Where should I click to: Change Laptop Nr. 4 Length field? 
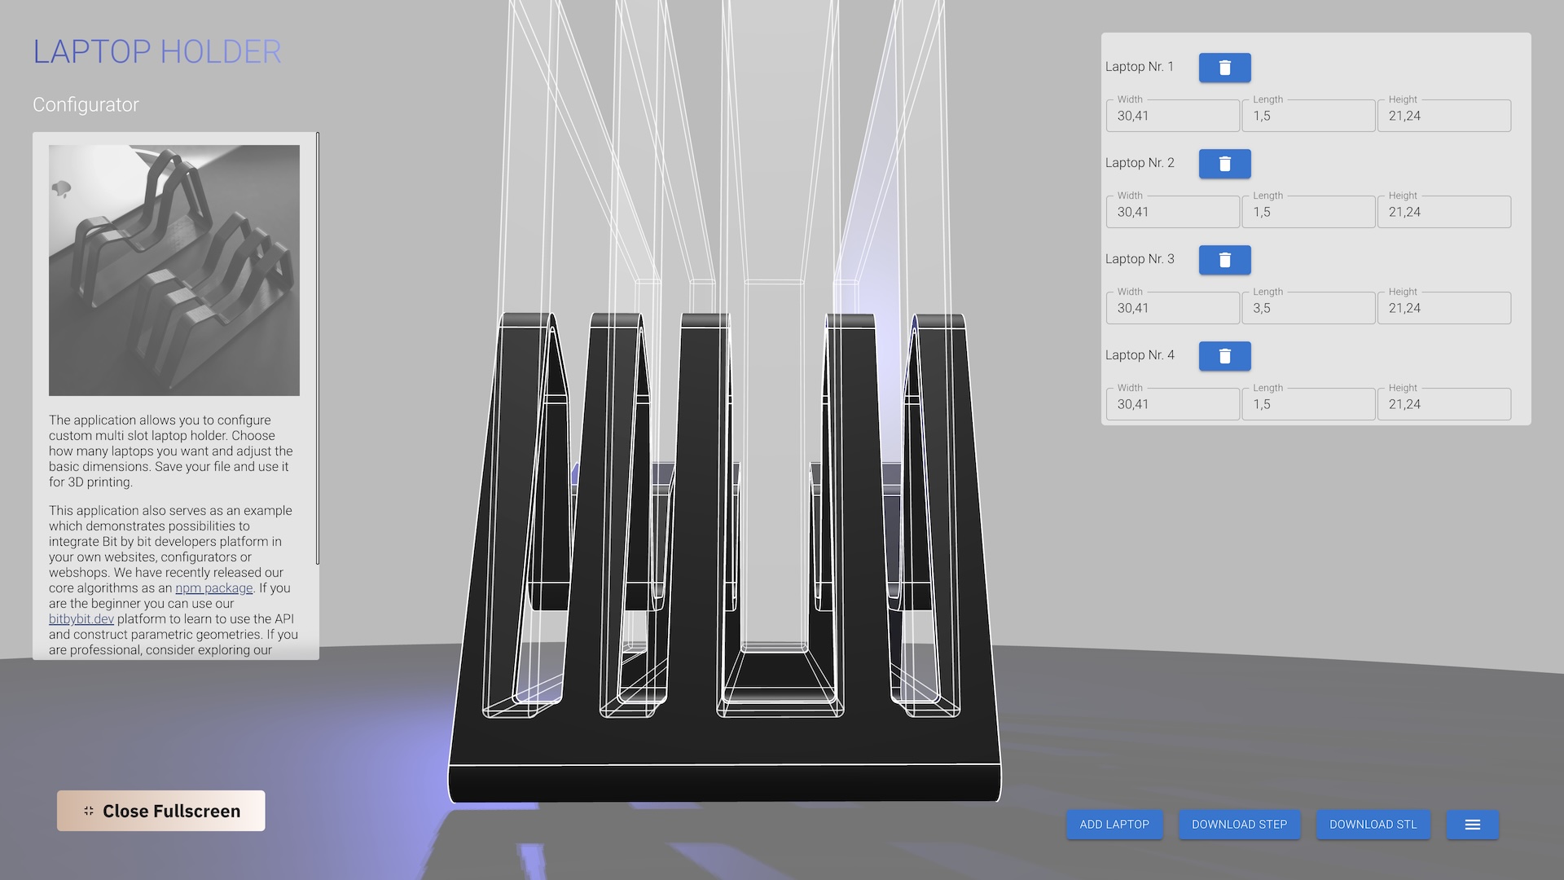[x=1308, y=404]
